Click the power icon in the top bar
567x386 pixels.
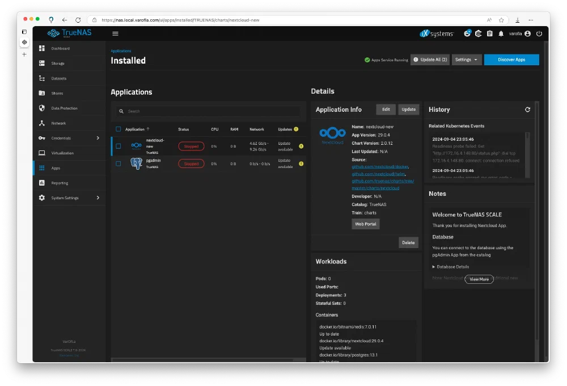[x=539, y=33]
